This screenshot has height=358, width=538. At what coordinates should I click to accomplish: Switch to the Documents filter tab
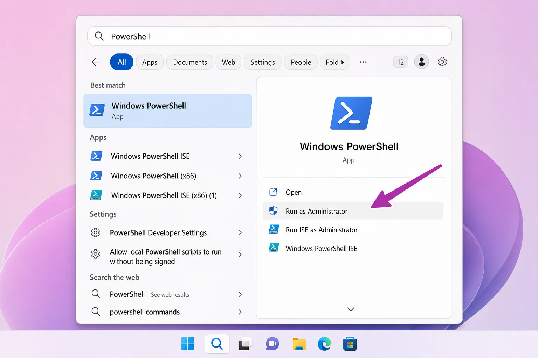click(190, 62)
